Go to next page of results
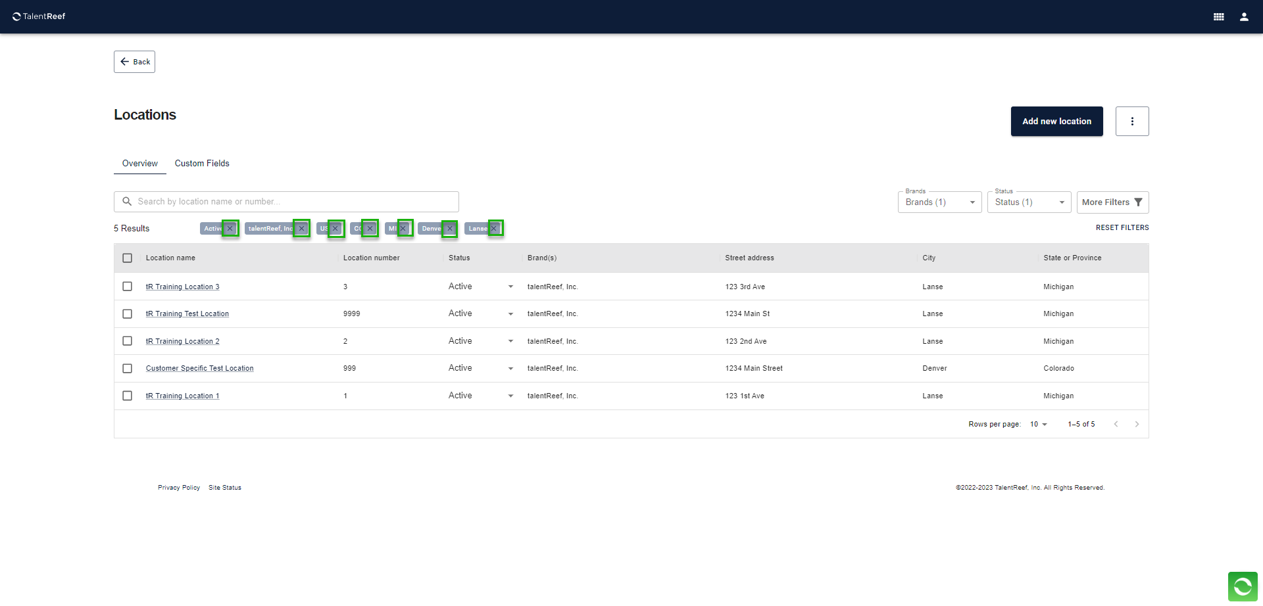Viewport: 1263px width, 606px height. (x=1137, y=425)
